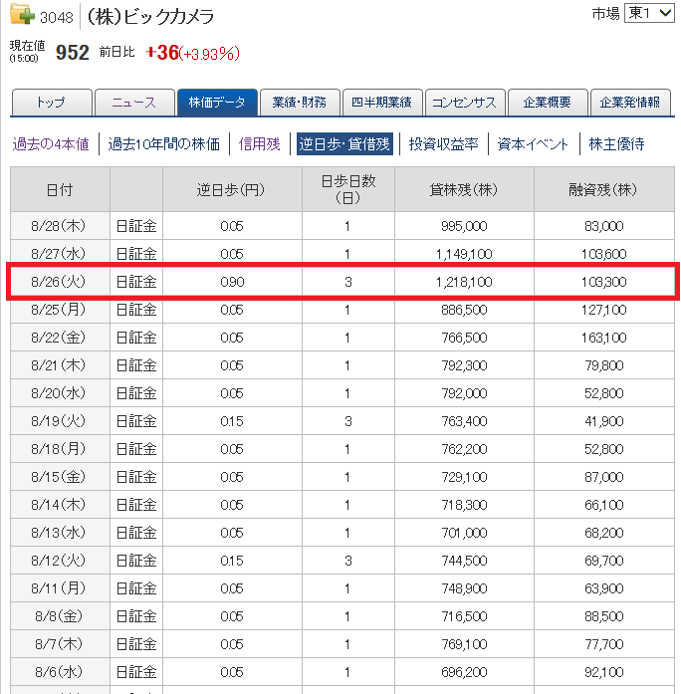Click the 8/6(水) date cell
Viewport: 681px width, 694px height.
[x=59, y=672]
